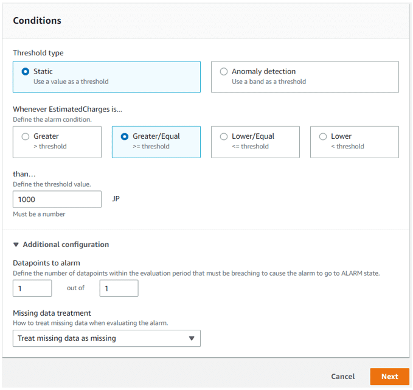Collapse the Additional configuration triangle
The image size is (413, 390).
tap(16, 245)
